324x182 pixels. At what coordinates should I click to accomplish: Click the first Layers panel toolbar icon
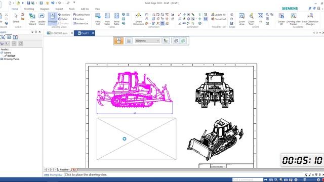coord(3,37)
